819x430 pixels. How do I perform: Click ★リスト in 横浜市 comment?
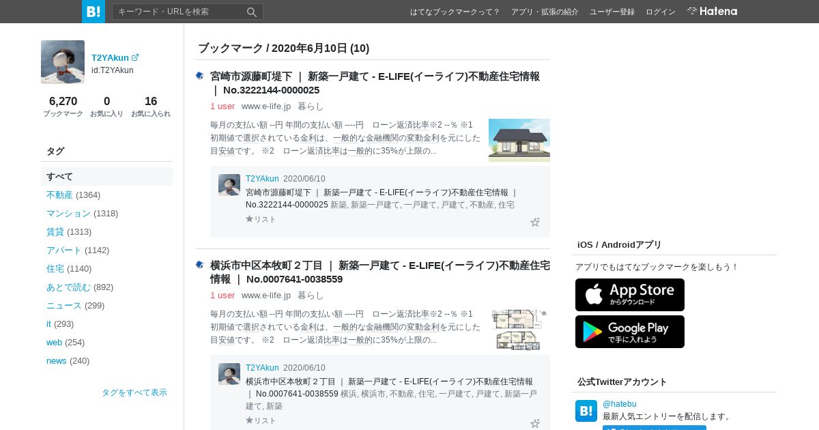(x=261, y=420)
